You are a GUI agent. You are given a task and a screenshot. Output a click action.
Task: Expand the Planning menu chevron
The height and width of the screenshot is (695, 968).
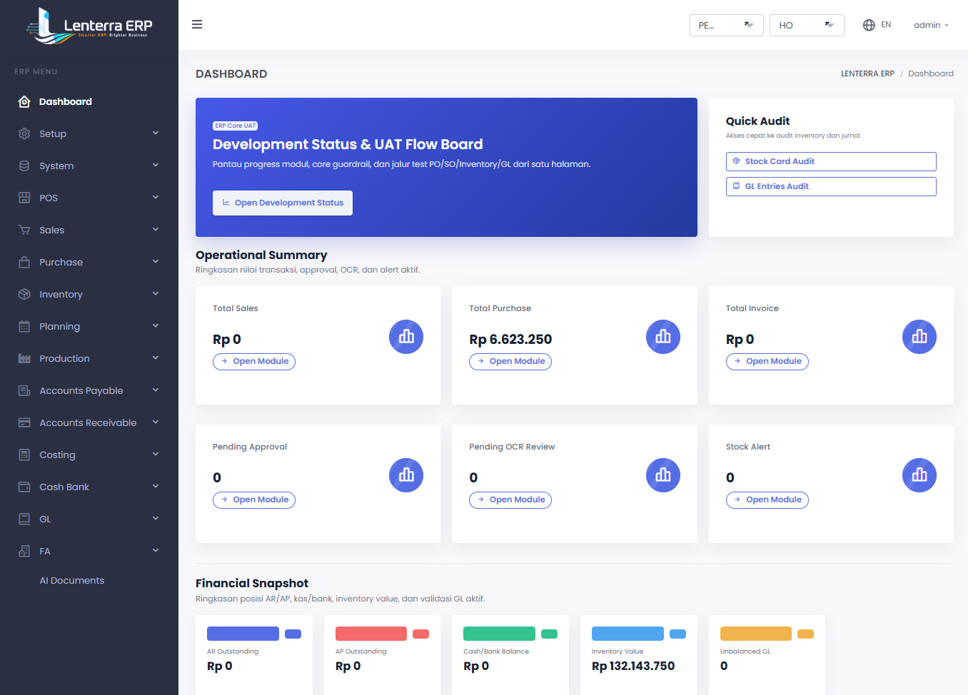pos(156,326)
